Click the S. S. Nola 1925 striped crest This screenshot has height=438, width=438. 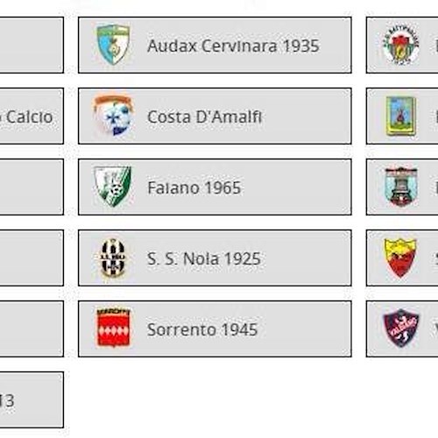[x=113, y=258]
